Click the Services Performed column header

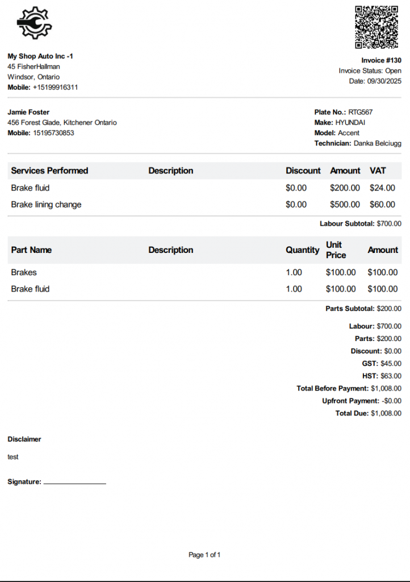pyautogui.click(x=49, y=171)
